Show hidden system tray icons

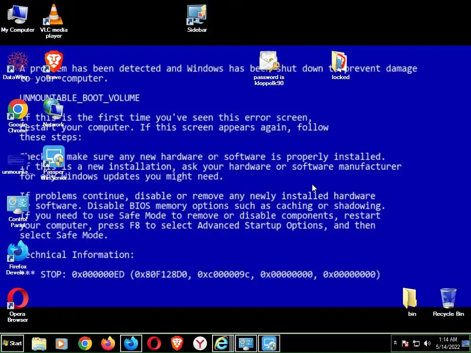(x=395, y=343)
